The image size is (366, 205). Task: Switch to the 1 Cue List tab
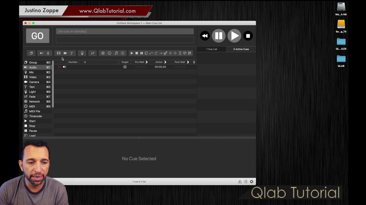tap(212, 49)
